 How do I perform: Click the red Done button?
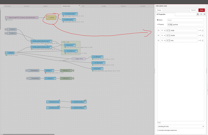(201, 10)
